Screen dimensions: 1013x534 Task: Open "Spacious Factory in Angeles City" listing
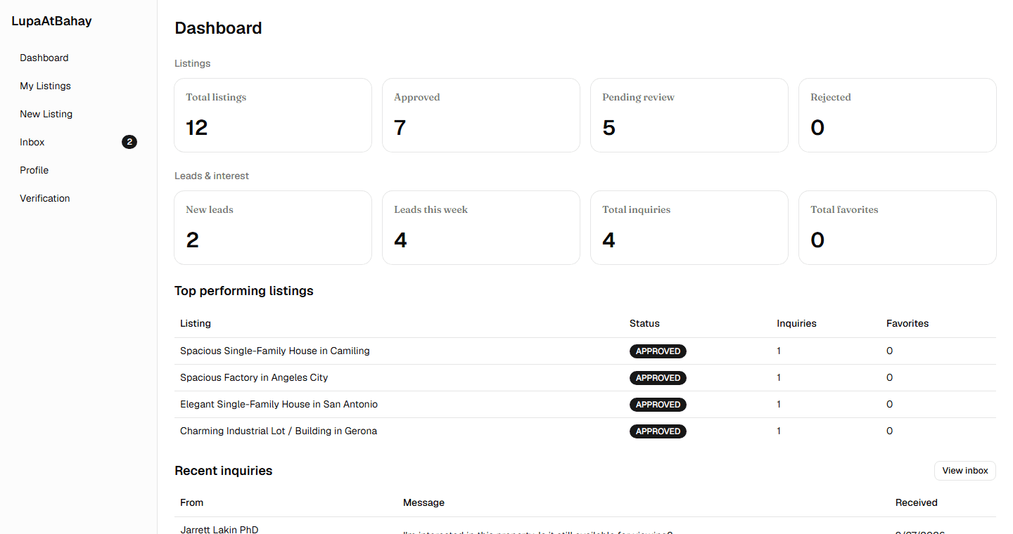254,377
